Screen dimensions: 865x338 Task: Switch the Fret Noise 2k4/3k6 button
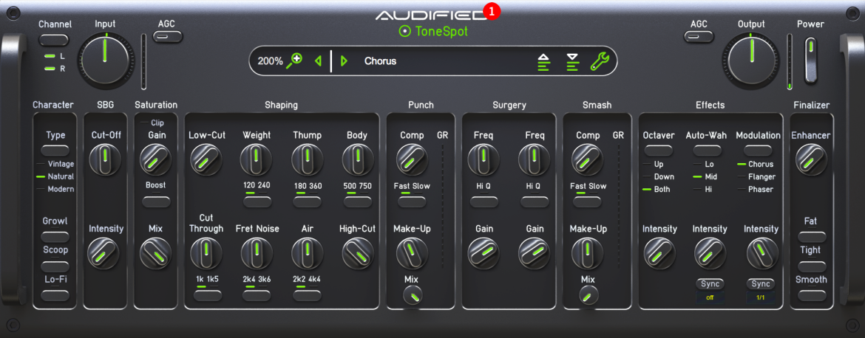257,296
